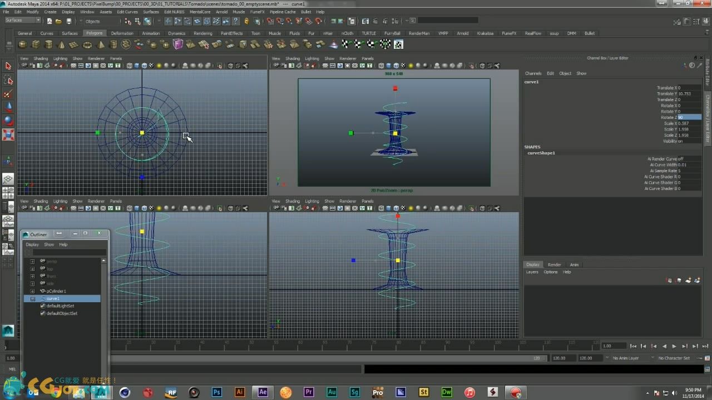Open the Edit Curves menu
This screenshot has width=712, height=400.
[127, 12]
